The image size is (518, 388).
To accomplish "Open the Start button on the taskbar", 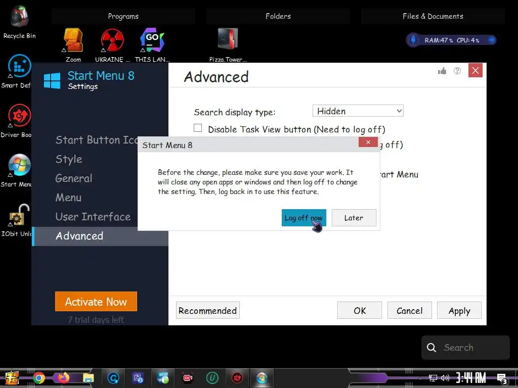I will tap(12, 378).
